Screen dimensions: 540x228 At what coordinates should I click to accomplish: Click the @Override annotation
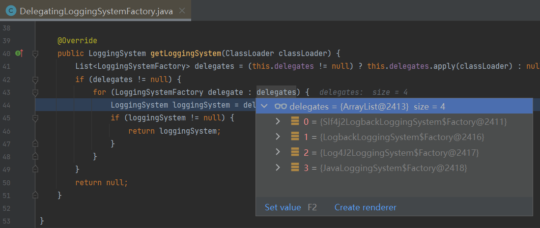point(77,41)
